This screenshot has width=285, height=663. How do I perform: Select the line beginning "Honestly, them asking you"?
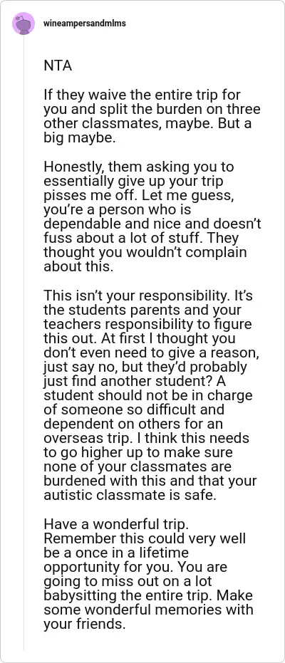pyautogui.click(x=139, y=167)
